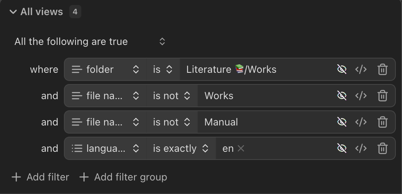The image size is (402, 194).
Task: Delete the 'is not Manual' filter
Action: pyautogui.click(x=382, y=122)
